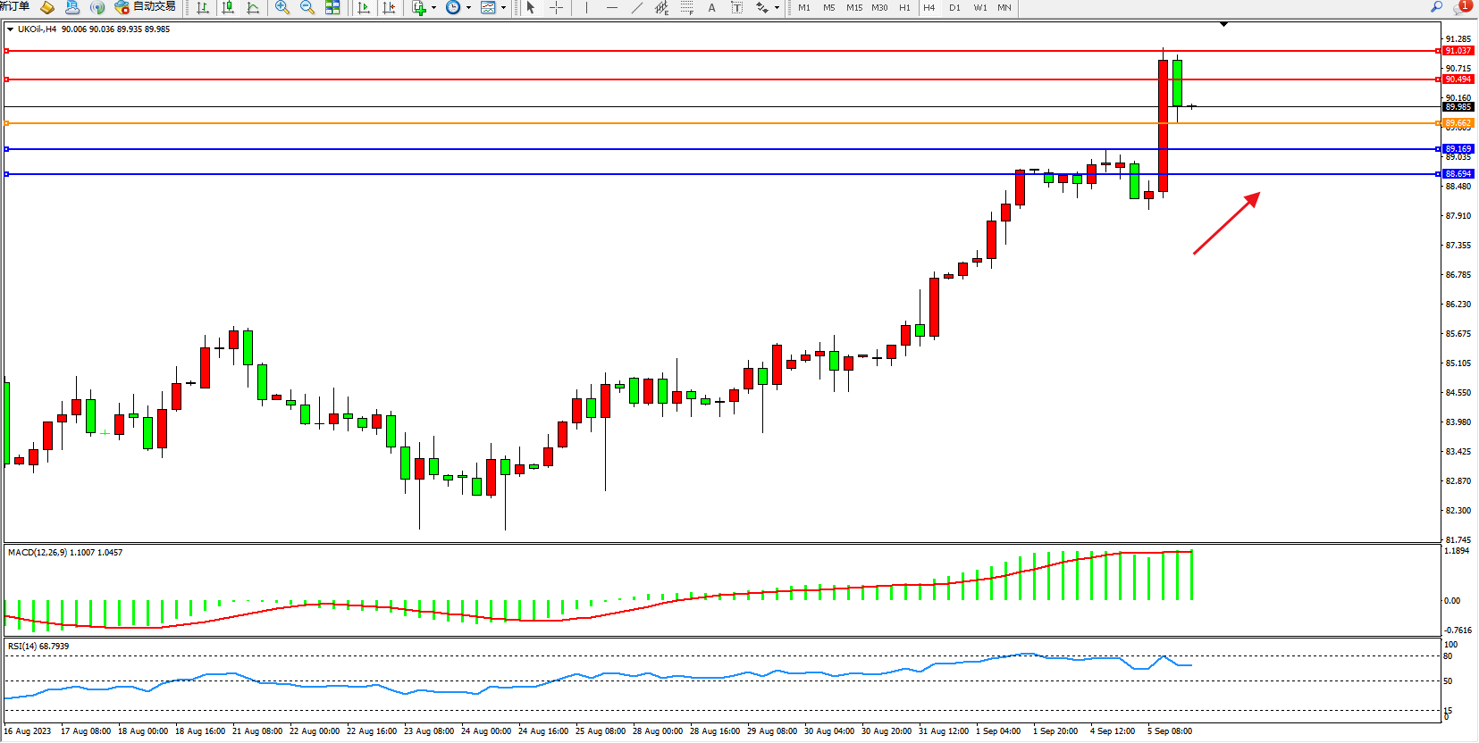
Task: Open the search magnifier icon
Action: [x=1436, y=7]
